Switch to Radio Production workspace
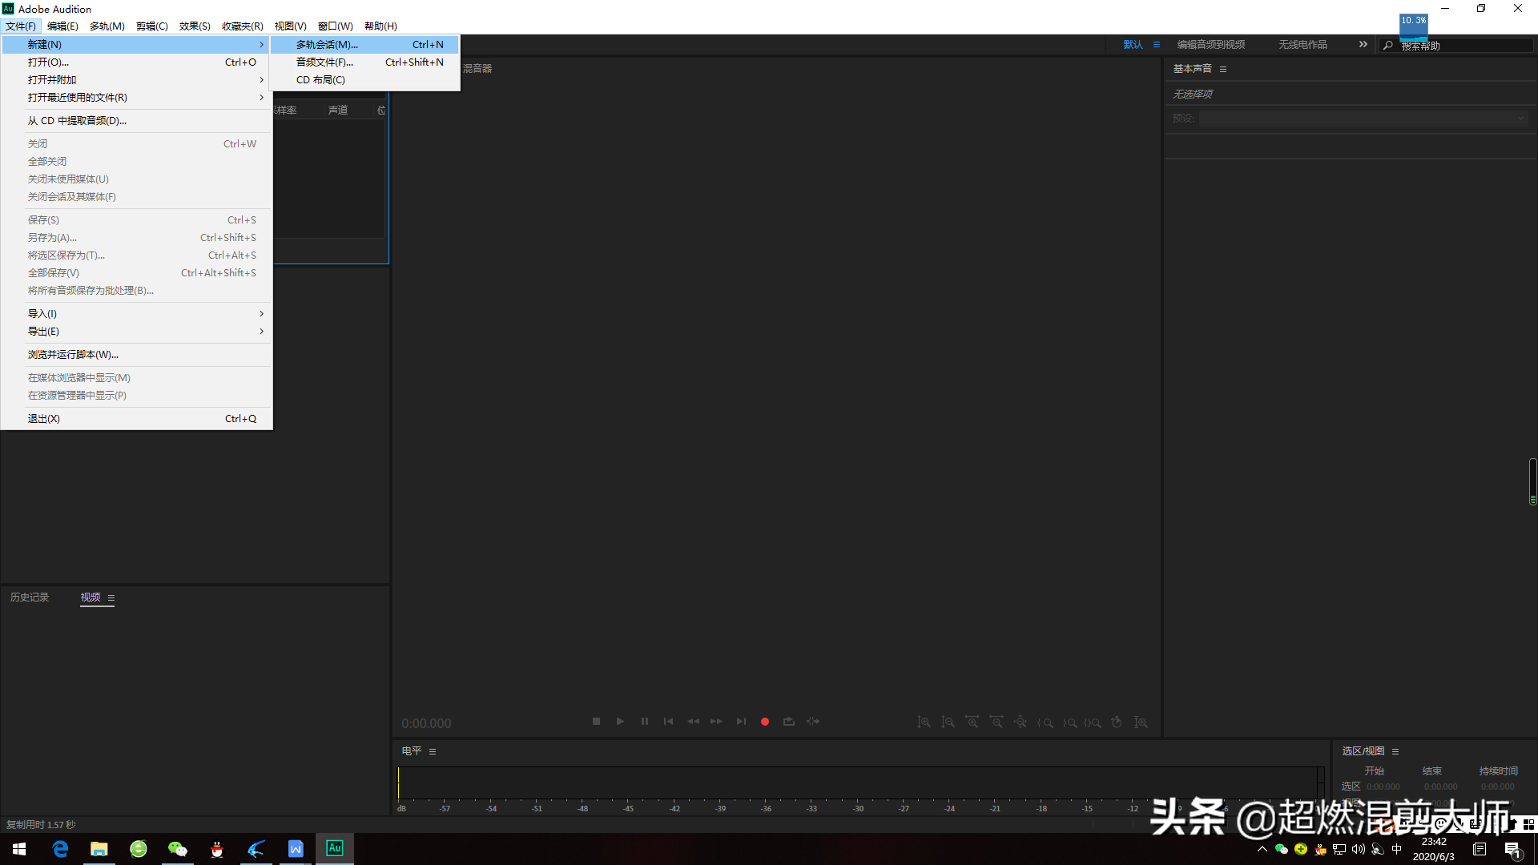This screenshot has height=865, width=1538. pos(1302,45)
